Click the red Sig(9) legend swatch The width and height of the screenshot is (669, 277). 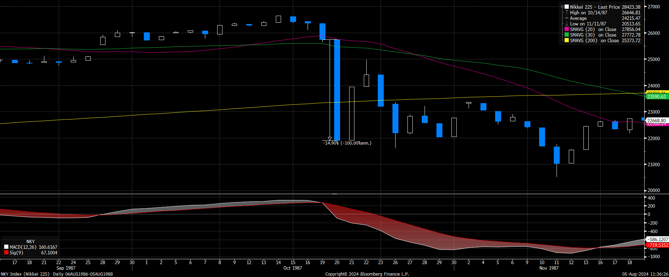coord(6,253)
